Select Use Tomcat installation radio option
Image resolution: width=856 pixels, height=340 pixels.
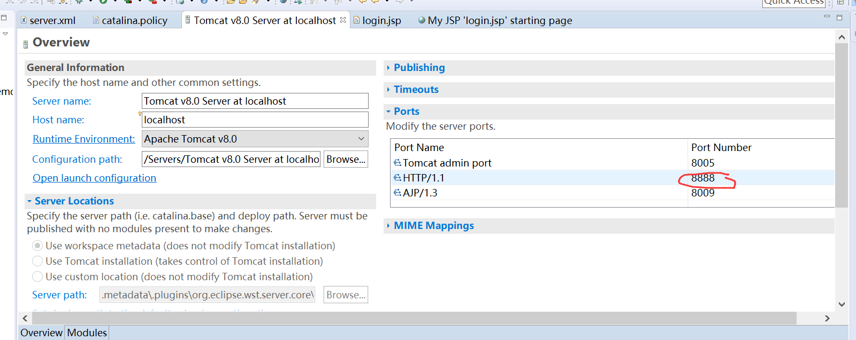37,261
